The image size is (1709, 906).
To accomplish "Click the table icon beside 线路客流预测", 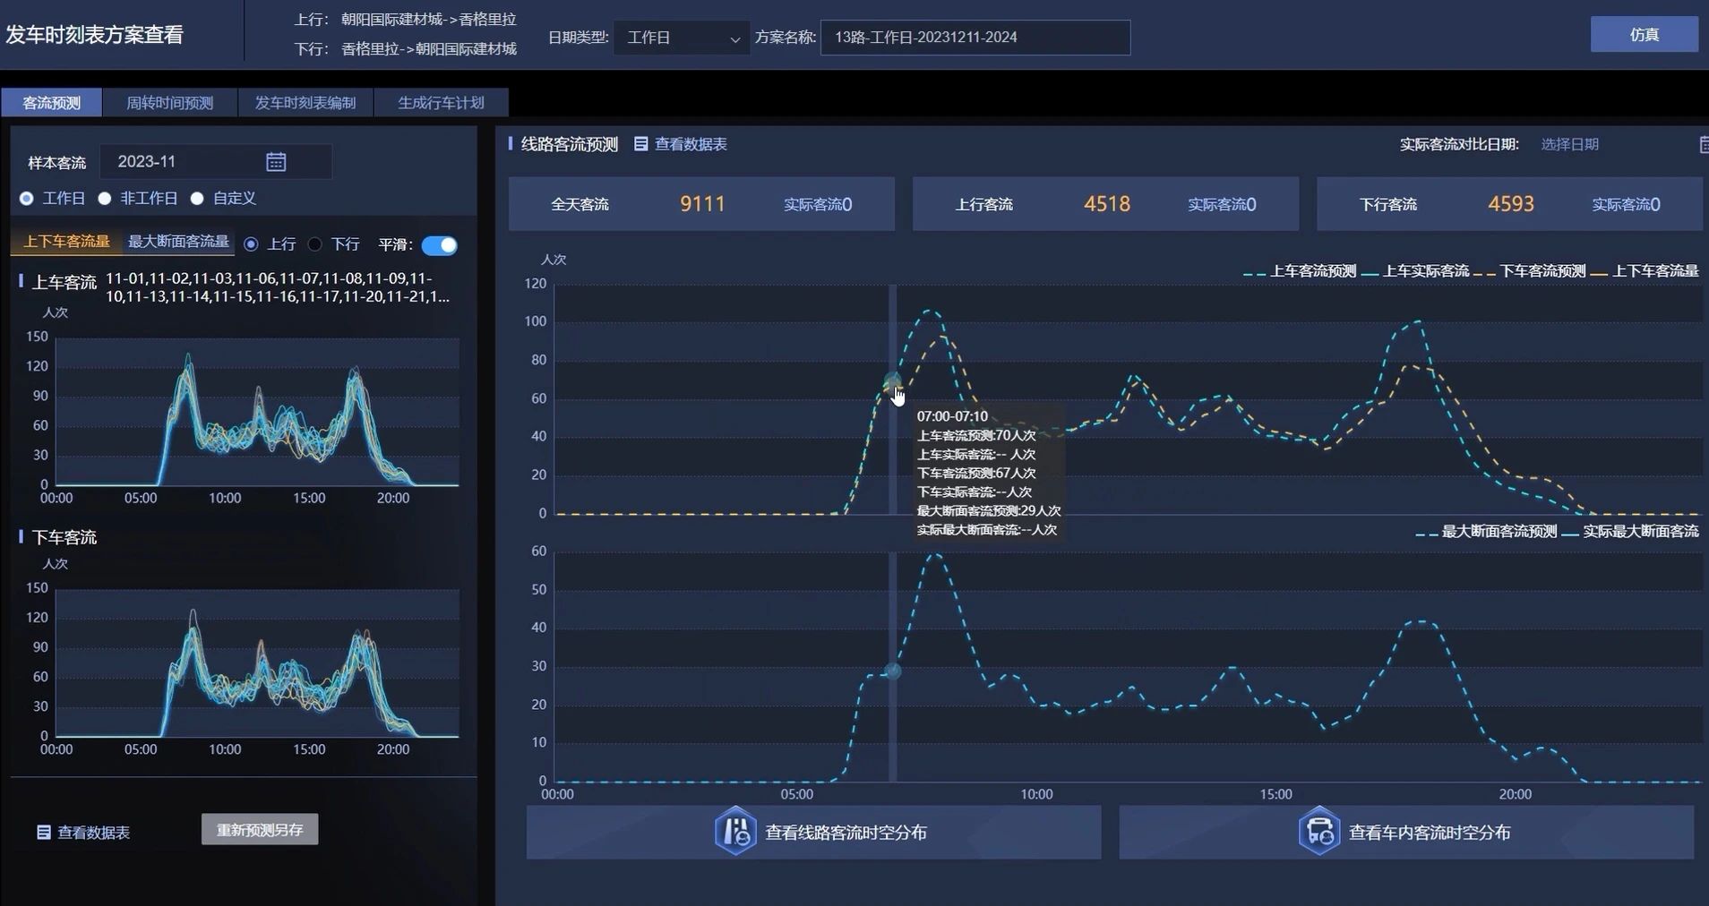I will point(640,144).
